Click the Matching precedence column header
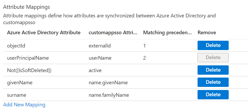 (x=167, y=33)
